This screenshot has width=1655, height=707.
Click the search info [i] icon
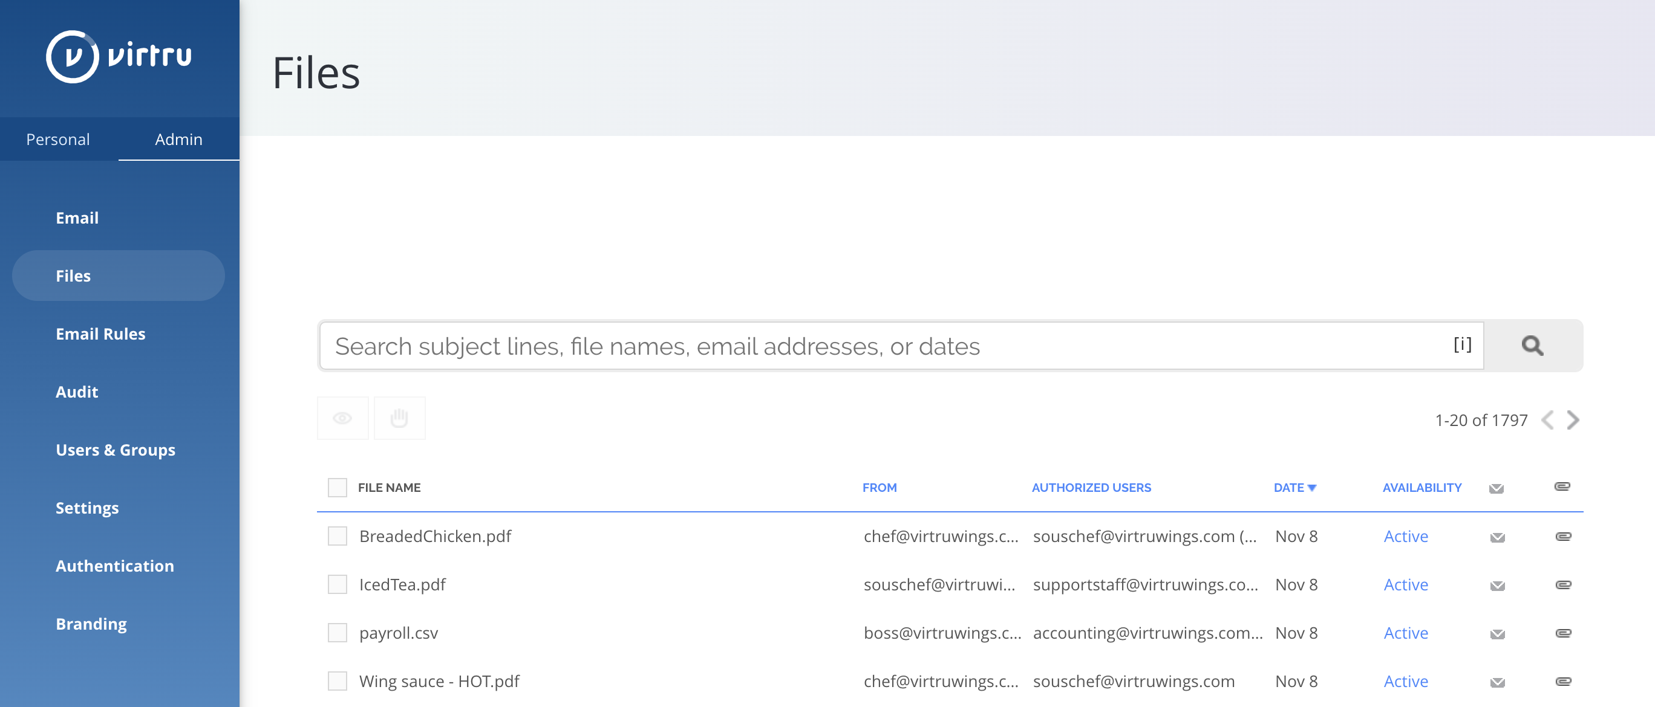click(x=1463, y=344)
